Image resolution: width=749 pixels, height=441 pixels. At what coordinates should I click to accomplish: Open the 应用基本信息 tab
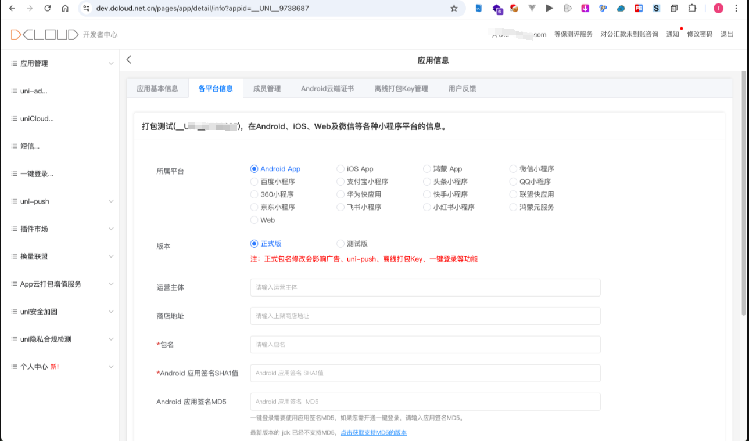(157, 89)
